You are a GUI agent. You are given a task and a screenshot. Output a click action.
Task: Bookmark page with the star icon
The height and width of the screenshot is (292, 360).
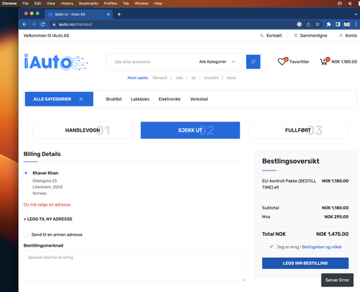[x=318, y=24]
